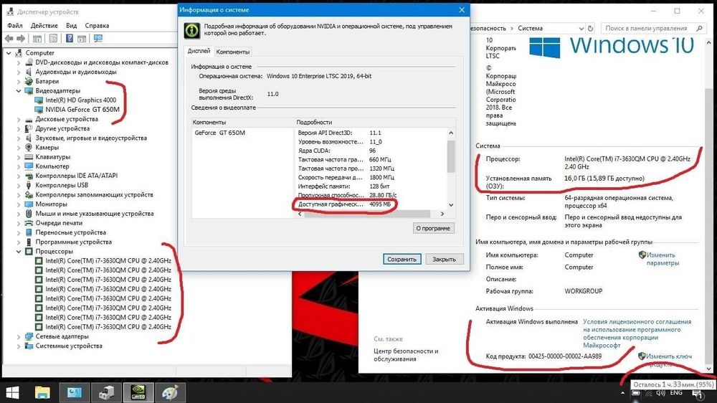Switch to NVIDIA Control Panel taskbar icon
This screenshot has height=403, width=717.
click(x=138, y=392)
